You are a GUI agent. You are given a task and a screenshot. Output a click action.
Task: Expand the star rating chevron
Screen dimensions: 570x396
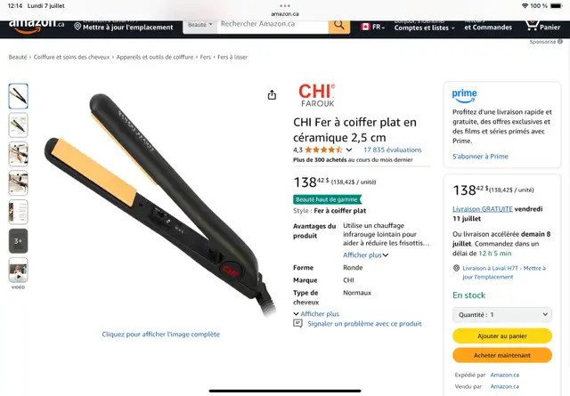tap(349, 150)
